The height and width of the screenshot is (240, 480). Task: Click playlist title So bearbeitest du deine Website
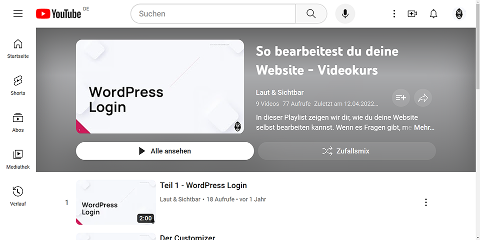pos(327,60)
